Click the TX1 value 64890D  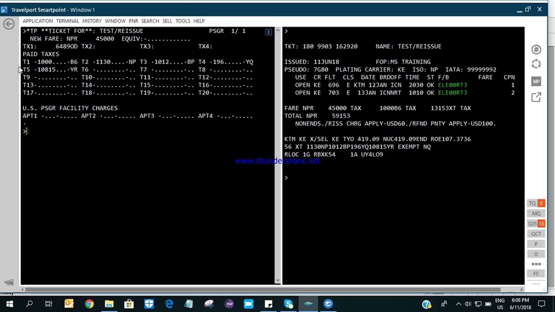[x=66, y=46]
